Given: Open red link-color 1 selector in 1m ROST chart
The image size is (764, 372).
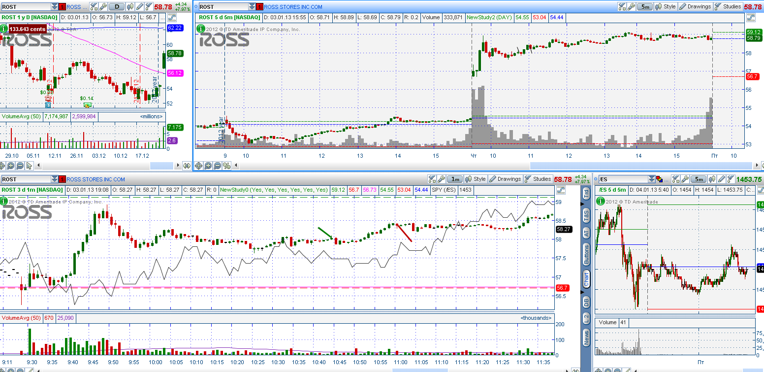Looking at the screenshot, I should point(62,179).
